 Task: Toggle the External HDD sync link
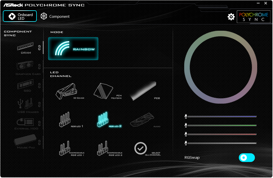click(x=39, y=123)
